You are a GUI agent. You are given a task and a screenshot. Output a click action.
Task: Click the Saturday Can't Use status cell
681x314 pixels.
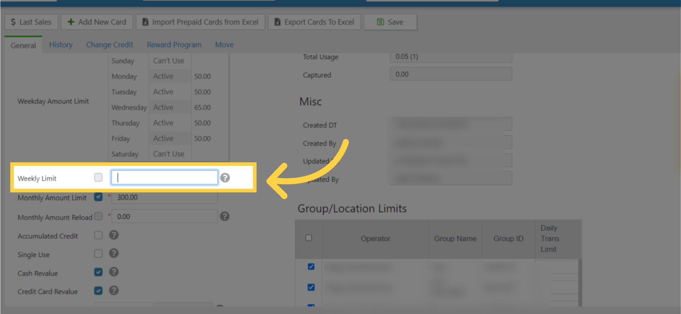point(170,154)
